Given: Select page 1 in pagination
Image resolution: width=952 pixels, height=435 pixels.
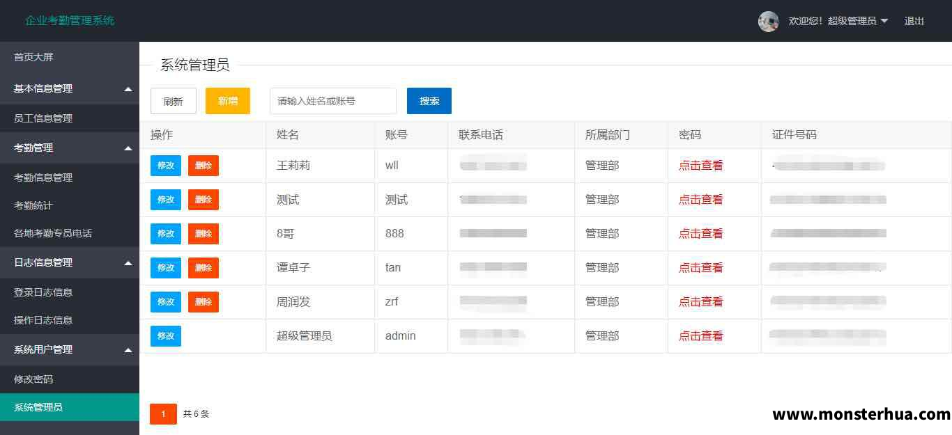Looking at the screenshot, I should point(163,414).
